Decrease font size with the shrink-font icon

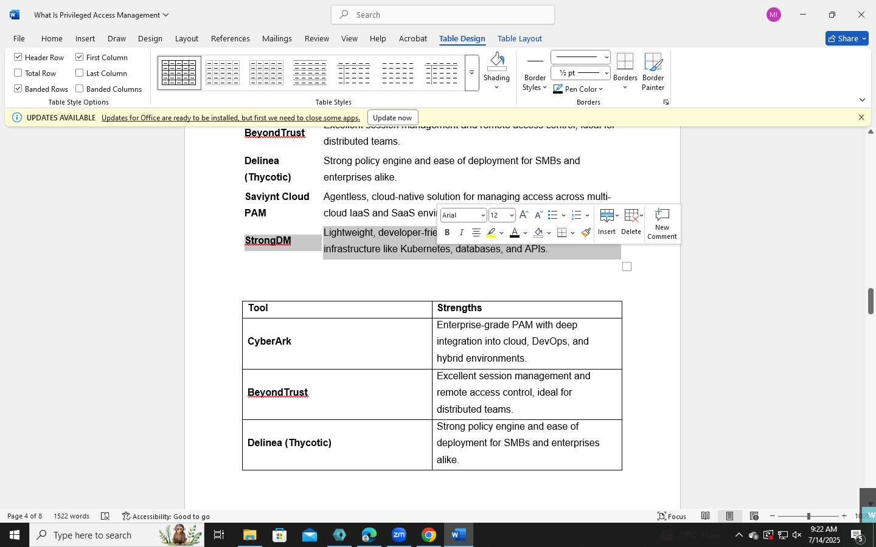point(538,215)
